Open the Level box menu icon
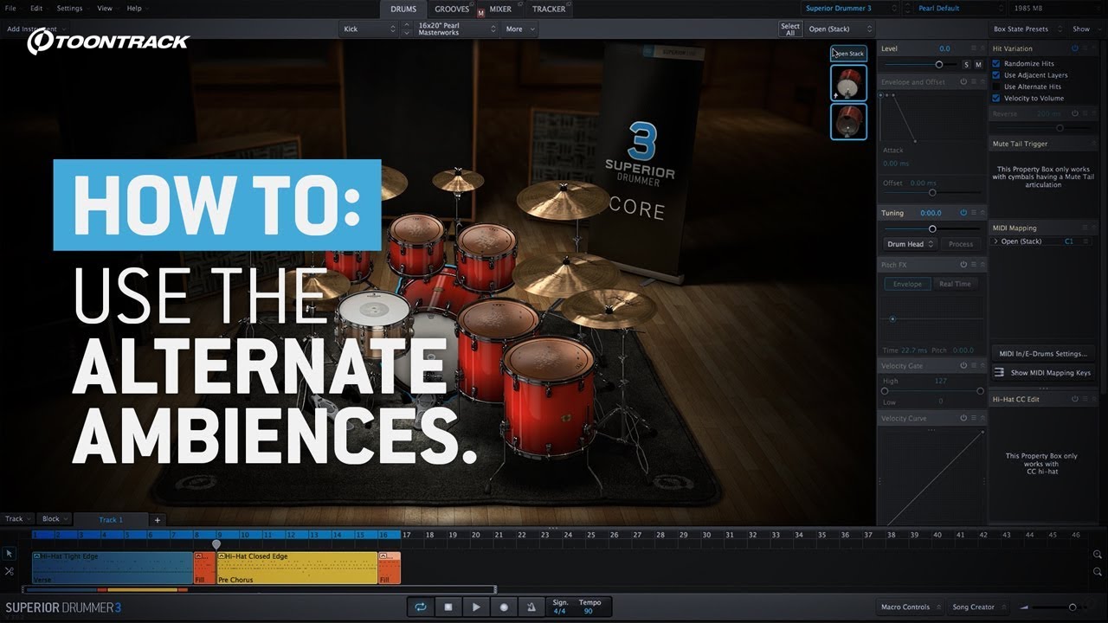The width and height of the screenshot is (1108, 623). tap(973, 48)
